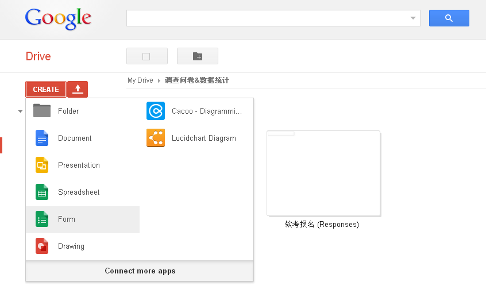Click the green Form list icon
Image resolution: width=486 pixels, height=297 pixels.
(x=42, y=219)
